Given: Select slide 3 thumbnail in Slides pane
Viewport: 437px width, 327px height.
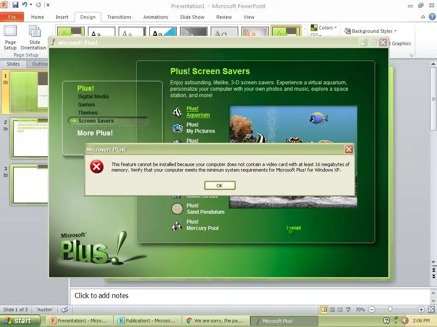Looking at the screenshot, I should (x=29, y=185).
